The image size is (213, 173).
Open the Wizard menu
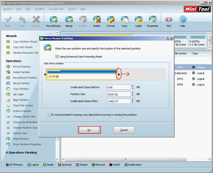point(72,9)
